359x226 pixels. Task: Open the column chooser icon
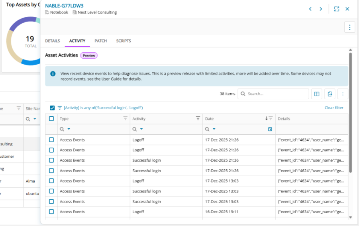pos(317,94)
